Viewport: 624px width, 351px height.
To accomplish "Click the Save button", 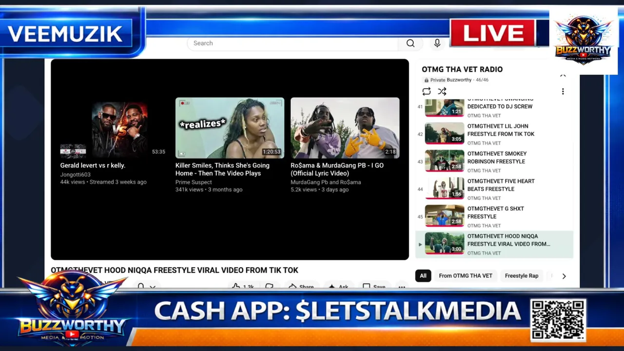I will pyautogui.click(x=374, y=287).
